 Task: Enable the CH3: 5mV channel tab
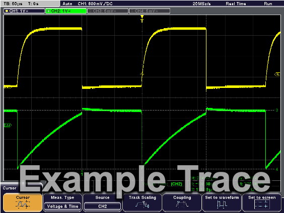click(x=108, y=11)
